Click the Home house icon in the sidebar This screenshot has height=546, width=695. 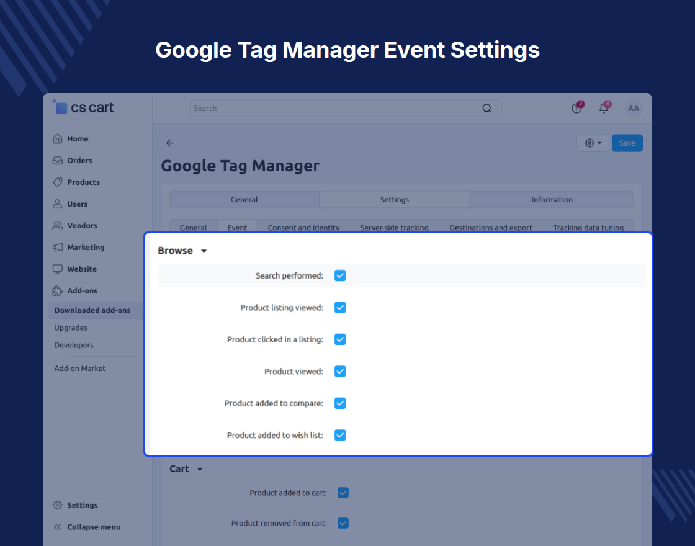(58, 139)
